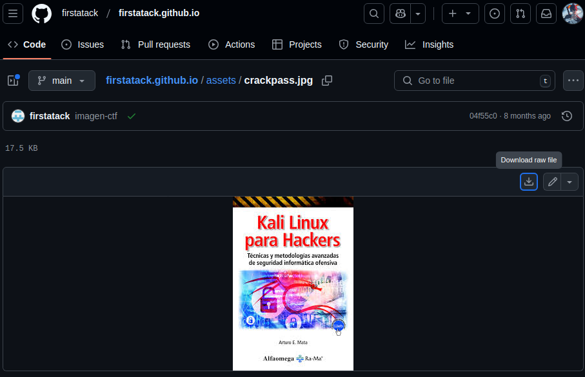This screenshot has height=377, width=585.
Task: Copy the file path icon
Action: (327, 81)
